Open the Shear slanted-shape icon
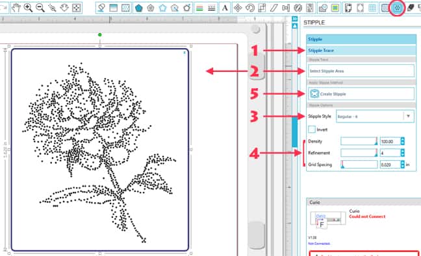 coord(274,8)
